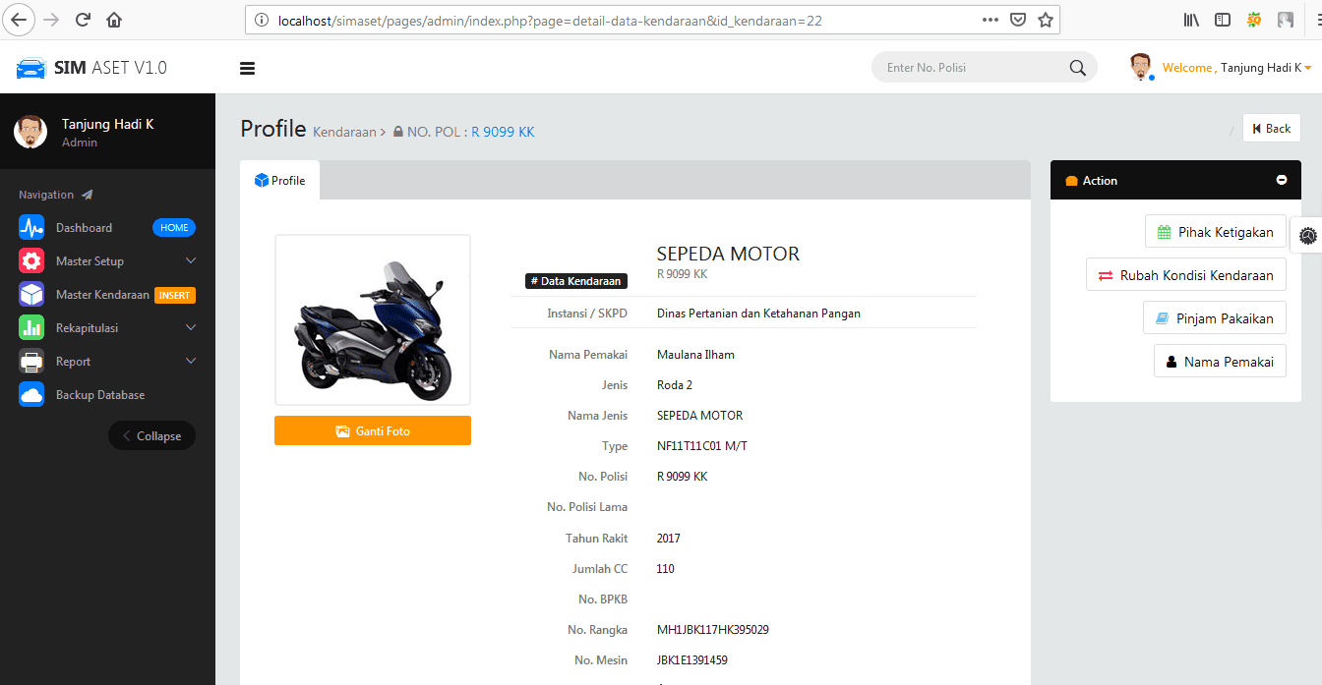1322x685 pixels.
Task: Click Collapse to hide the sidebar
Action: click(x=151, y=435)
